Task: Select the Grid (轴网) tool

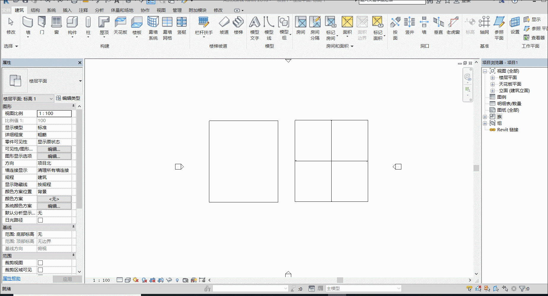Action: pos(484,26)
